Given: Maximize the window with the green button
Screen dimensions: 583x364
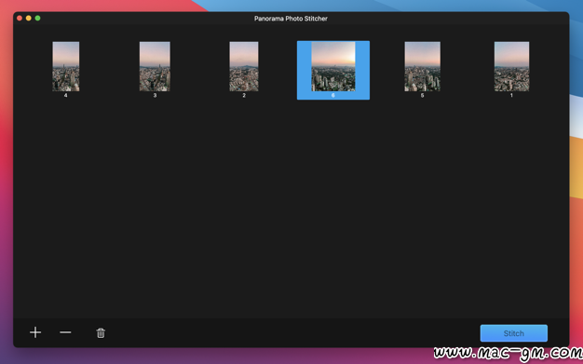Looking at the screenshot, I should coord(37,18).
